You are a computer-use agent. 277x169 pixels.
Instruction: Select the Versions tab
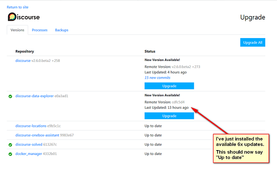tap(17, 30)
